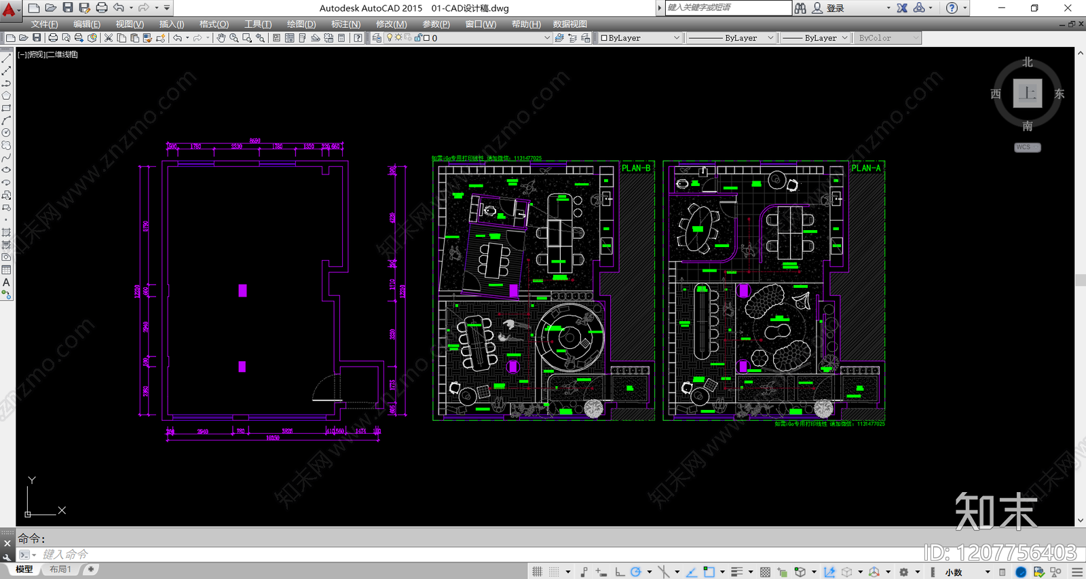Click the ByColor plot style box

pos(887,38)
